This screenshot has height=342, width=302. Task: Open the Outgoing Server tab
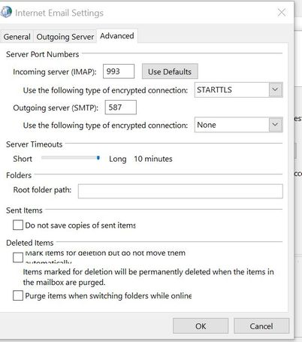[65, 37]
